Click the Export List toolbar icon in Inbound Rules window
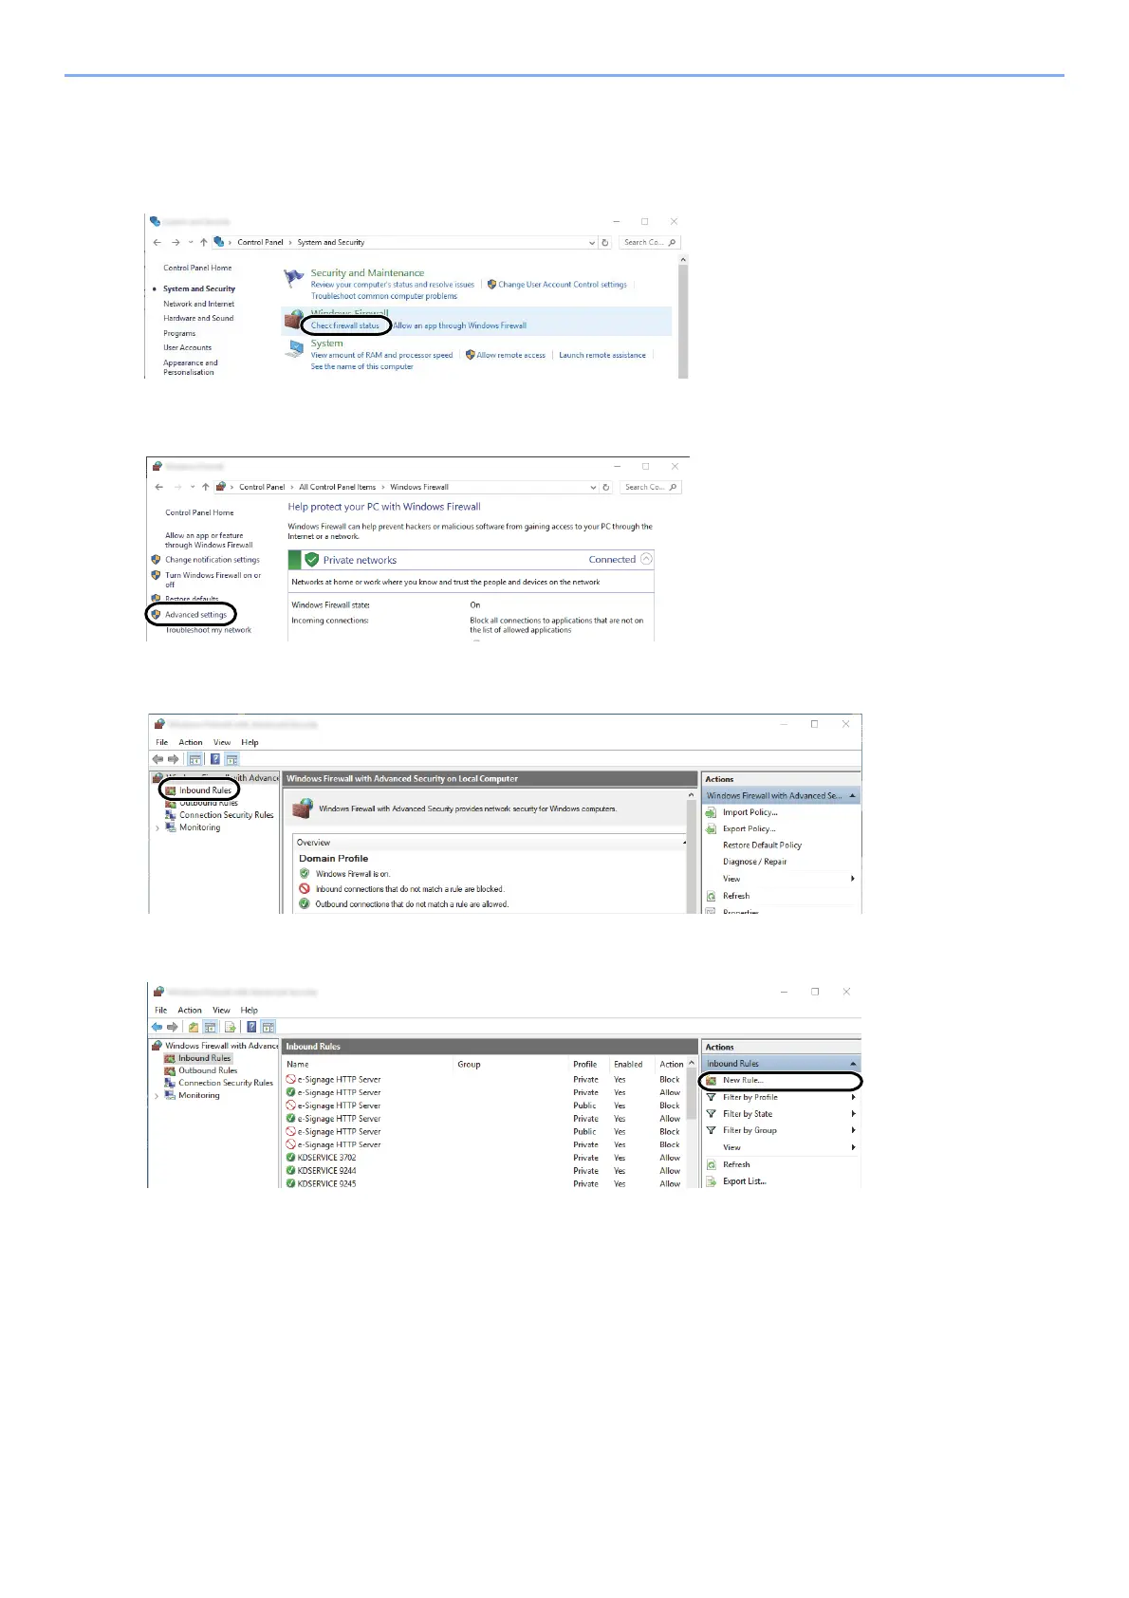Screen dimensions: 1129x1598 tap(230, 1027)
